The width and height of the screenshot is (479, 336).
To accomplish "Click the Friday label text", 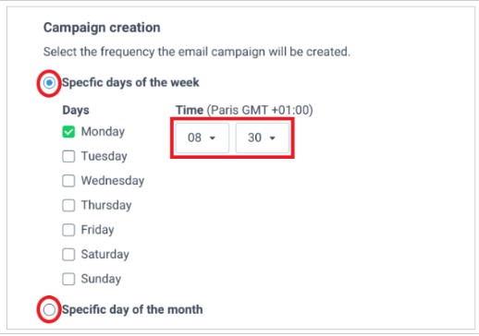I will (x=97, y=230).
